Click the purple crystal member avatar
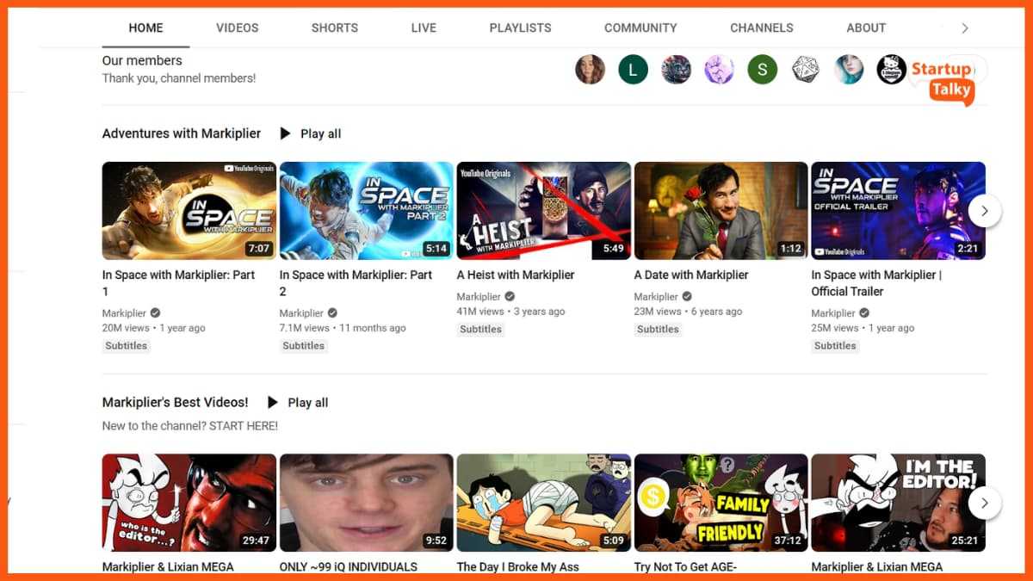The width and height of the screenshot is (1033, 581). 719,70
